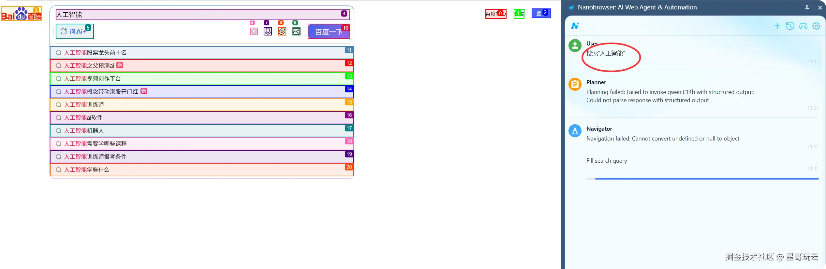Viewport: 826px width, 269px height.
Task: Clear the search text with the X icon
Action: tap(254, 31)
